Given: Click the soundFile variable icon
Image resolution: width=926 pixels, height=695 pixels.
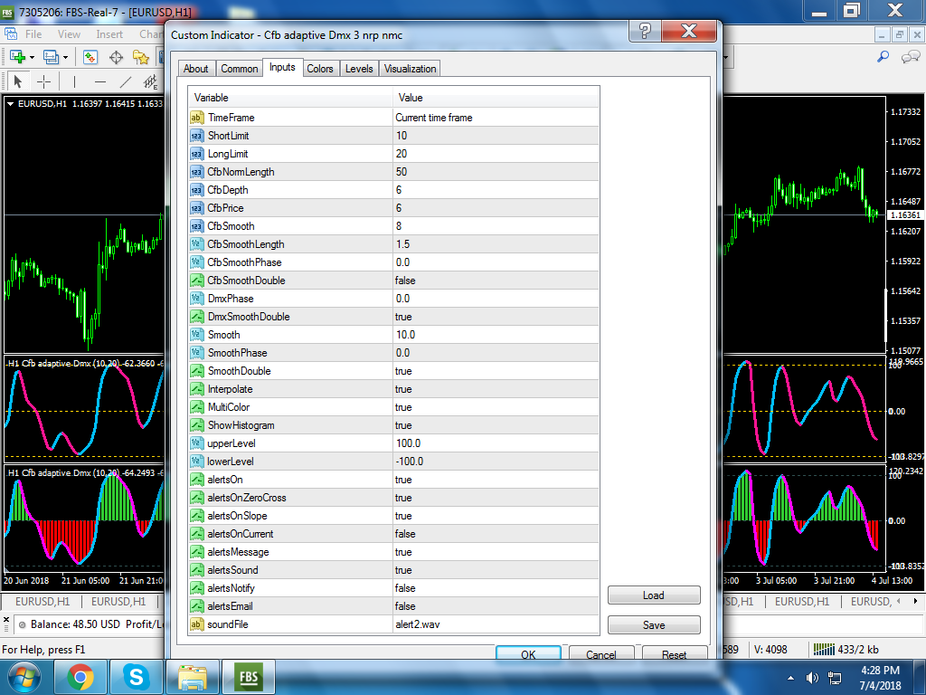Looking at the screenshot, I should (x=196, y=624).
